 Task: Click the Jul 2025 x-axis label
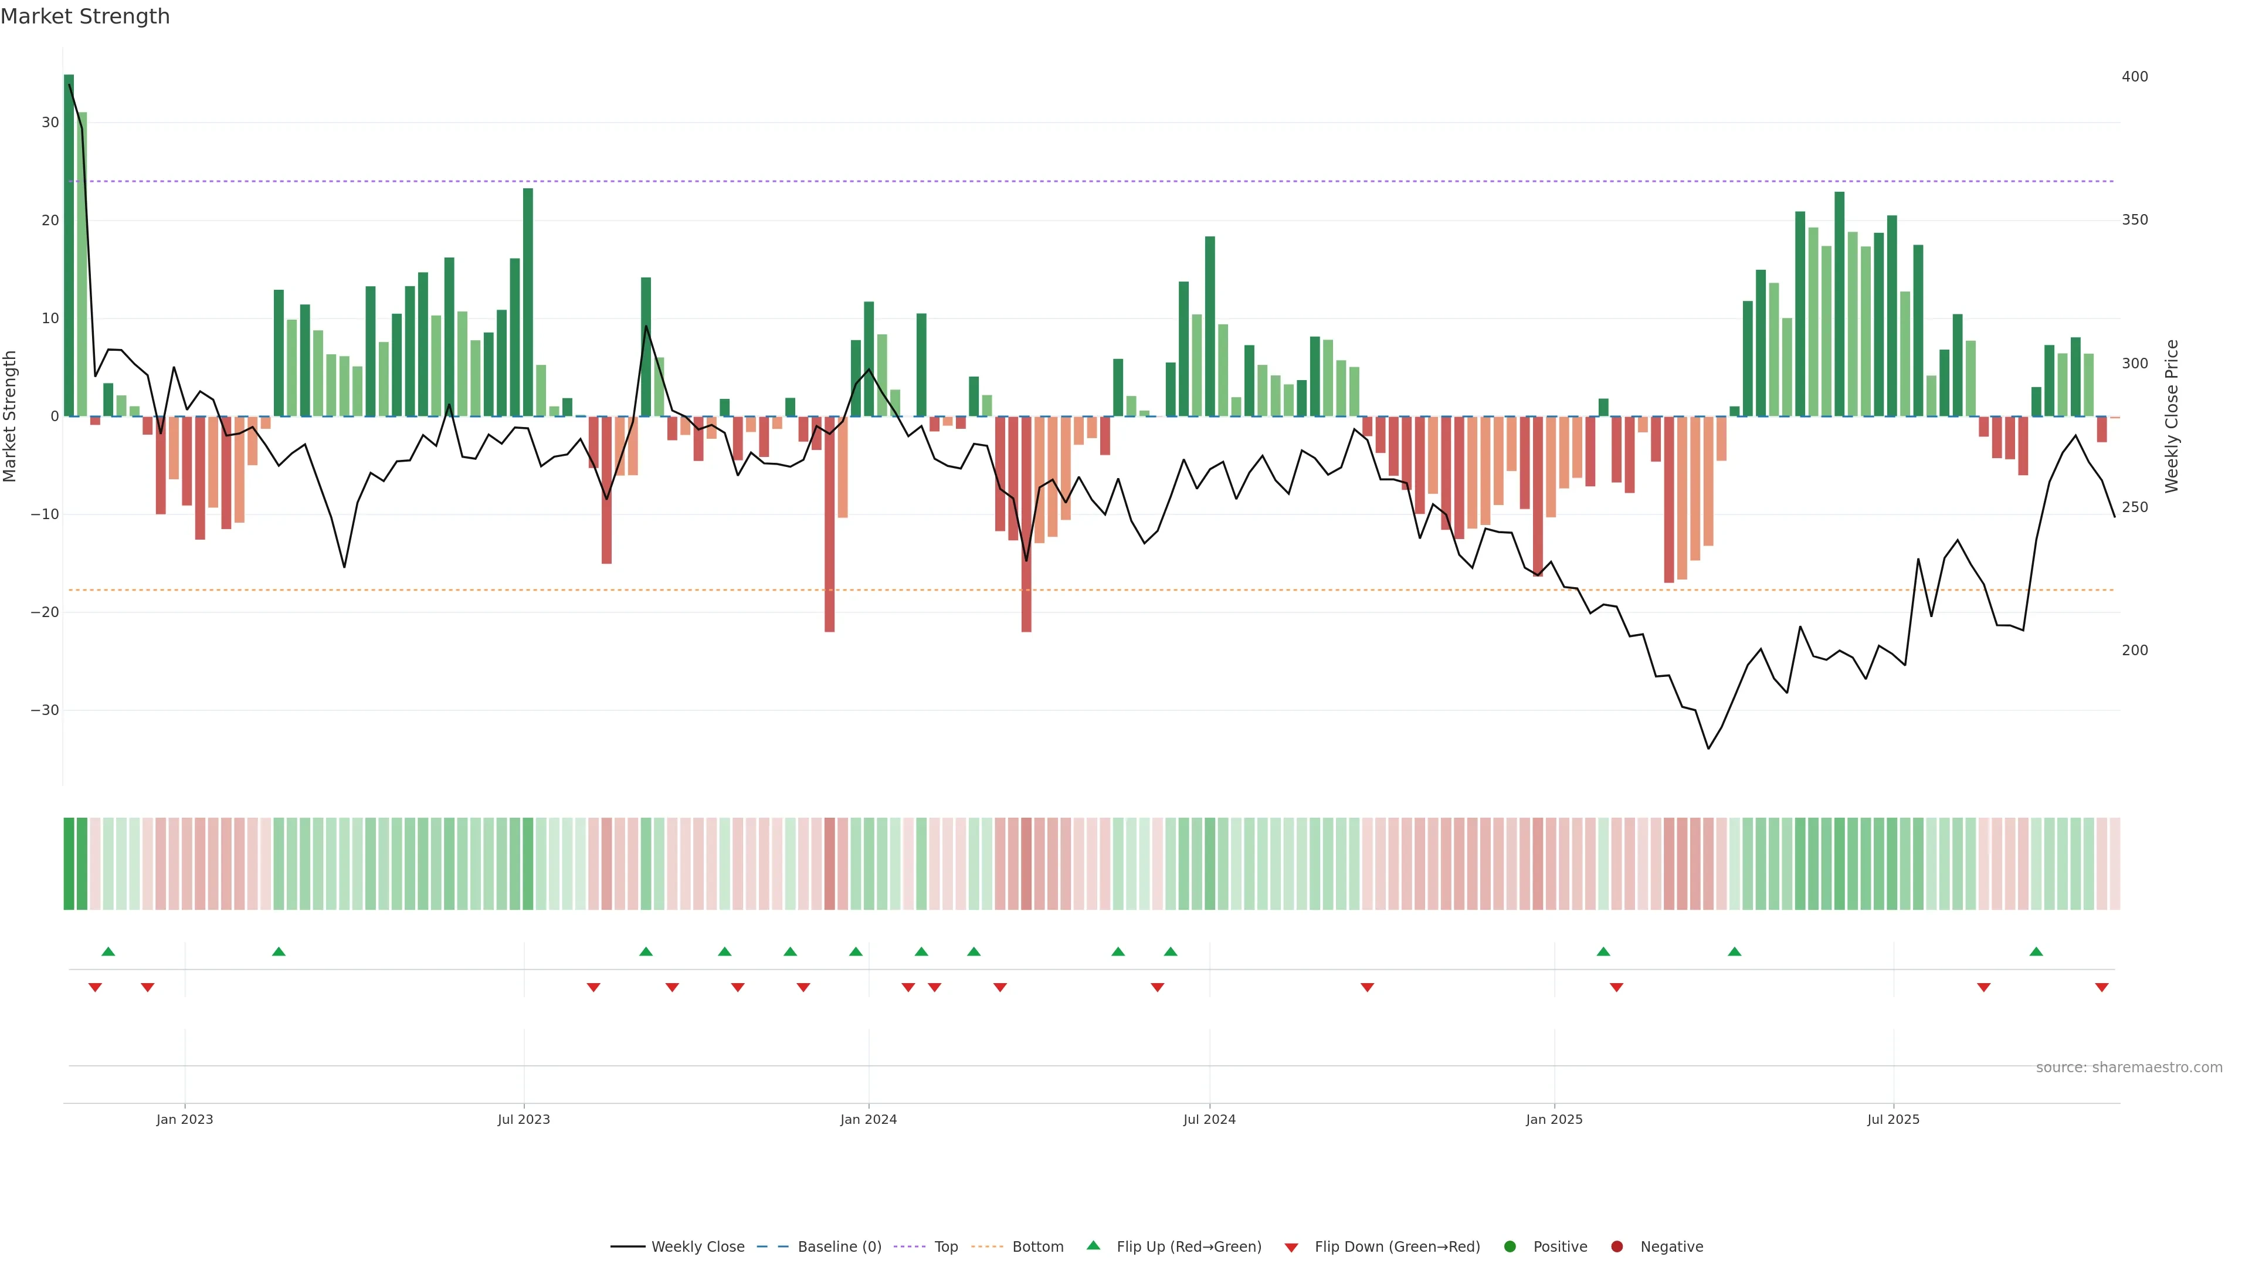coord(1893,1119)
